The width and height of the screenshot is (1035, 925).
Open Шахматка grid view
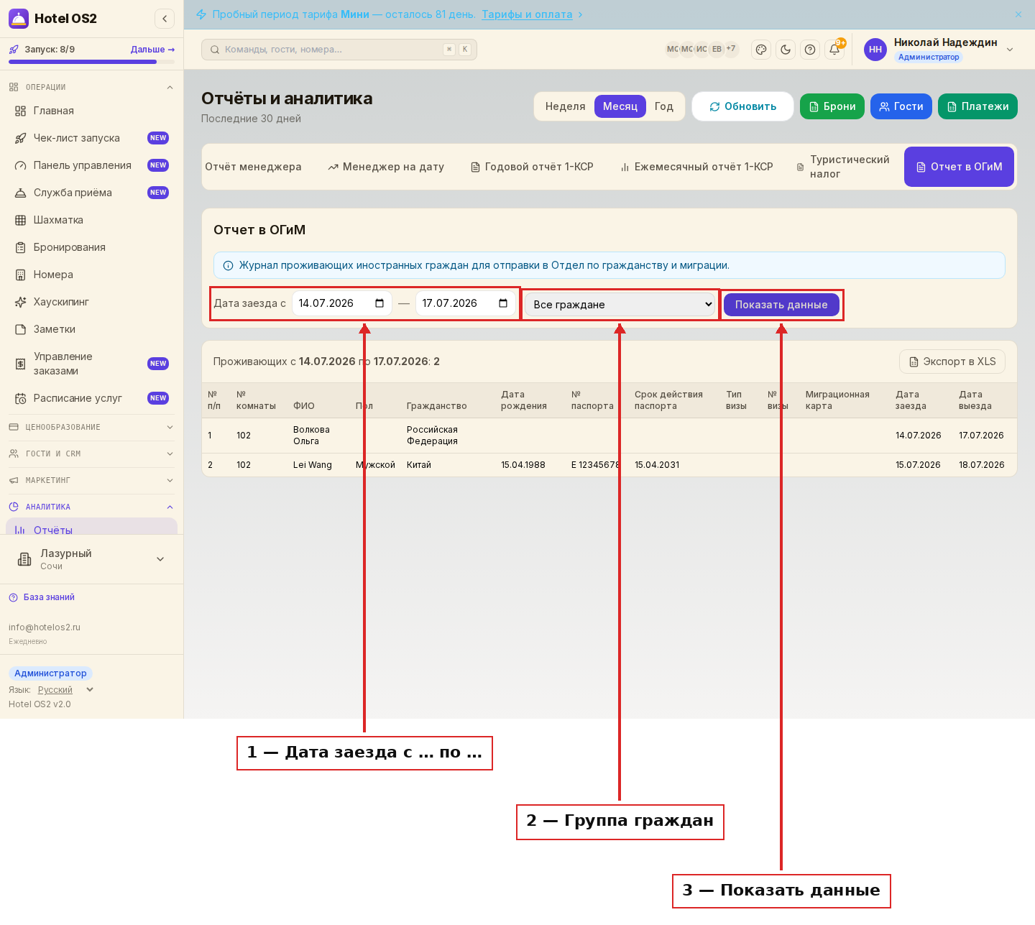[92, 220]
